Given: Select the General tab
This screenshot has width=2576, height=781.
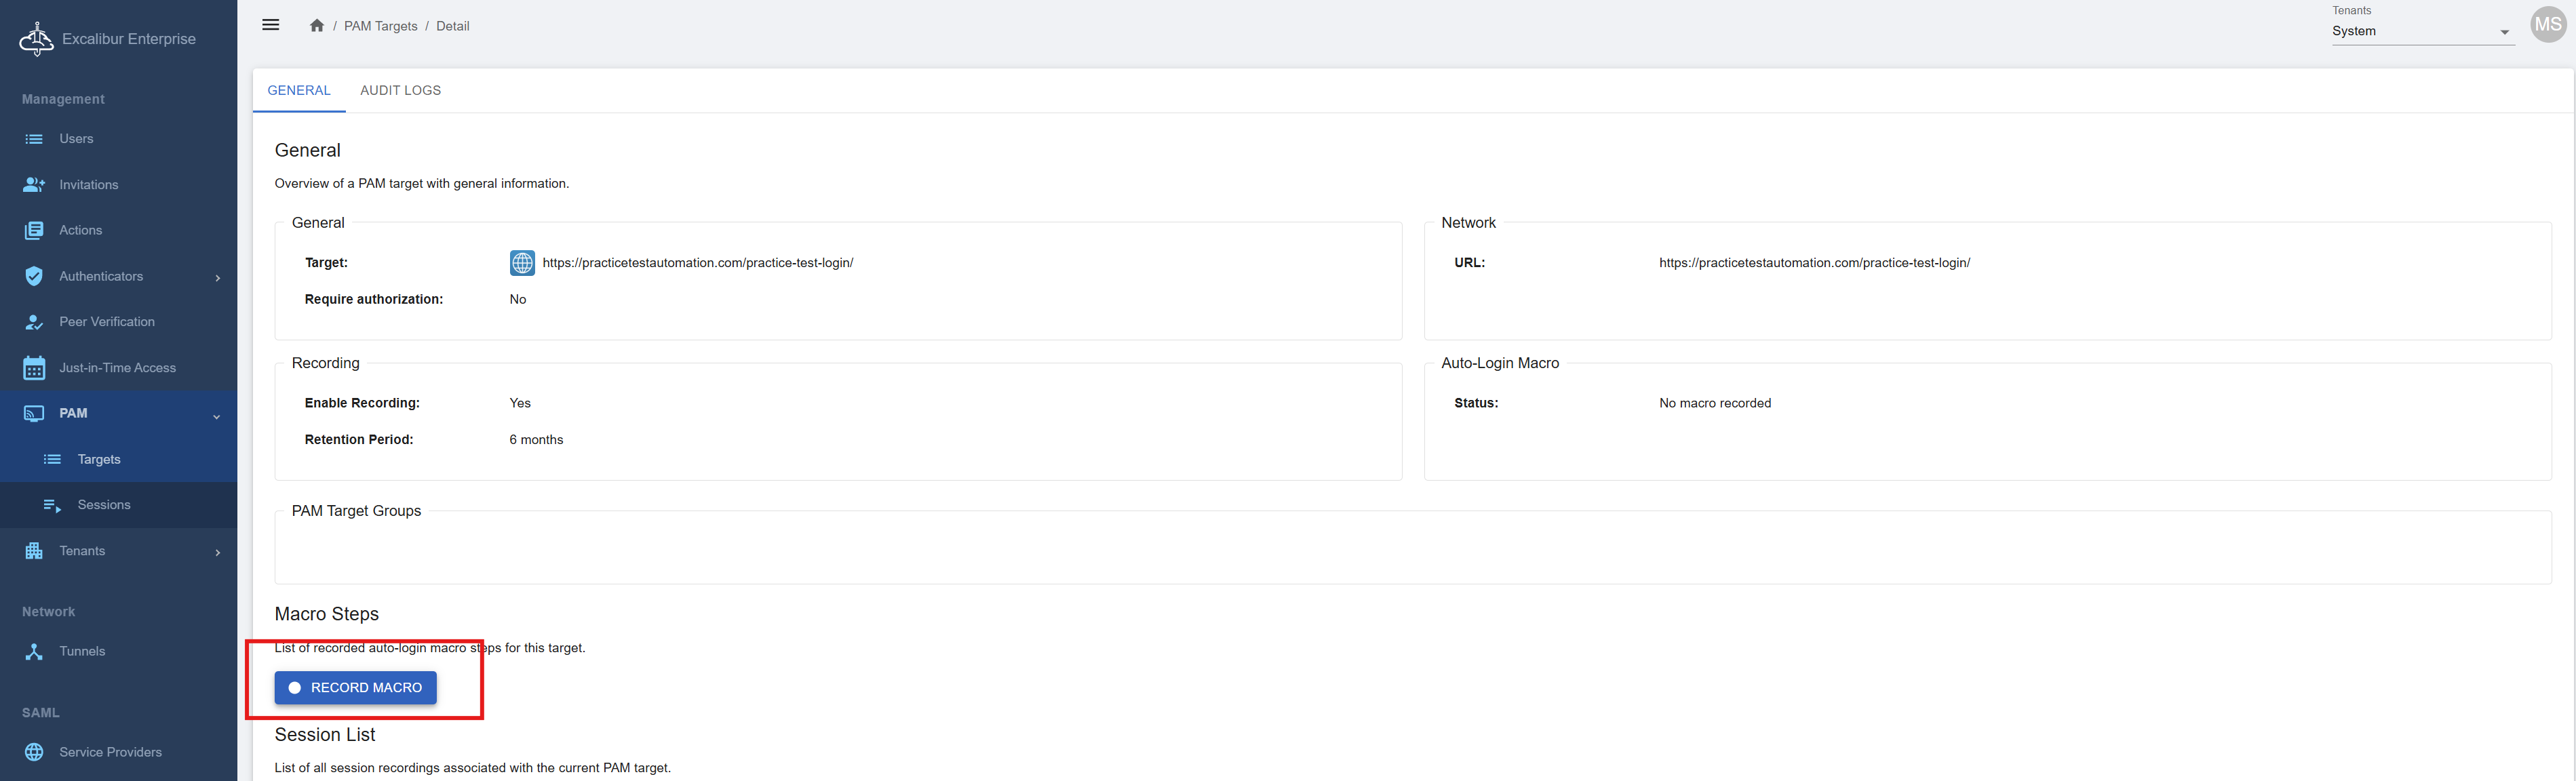Looking at the screenshot, I should click(298, 90).
